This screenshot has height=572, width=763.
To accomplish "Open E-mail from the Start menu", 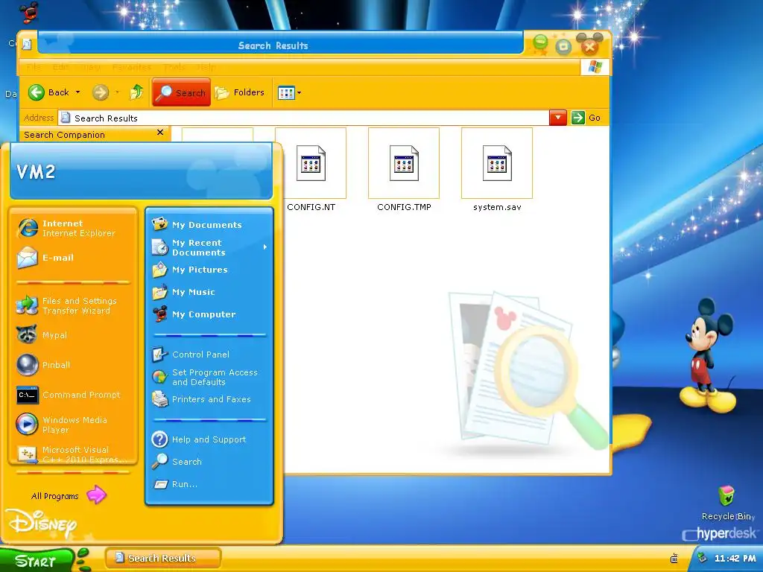I will (73, 258).
